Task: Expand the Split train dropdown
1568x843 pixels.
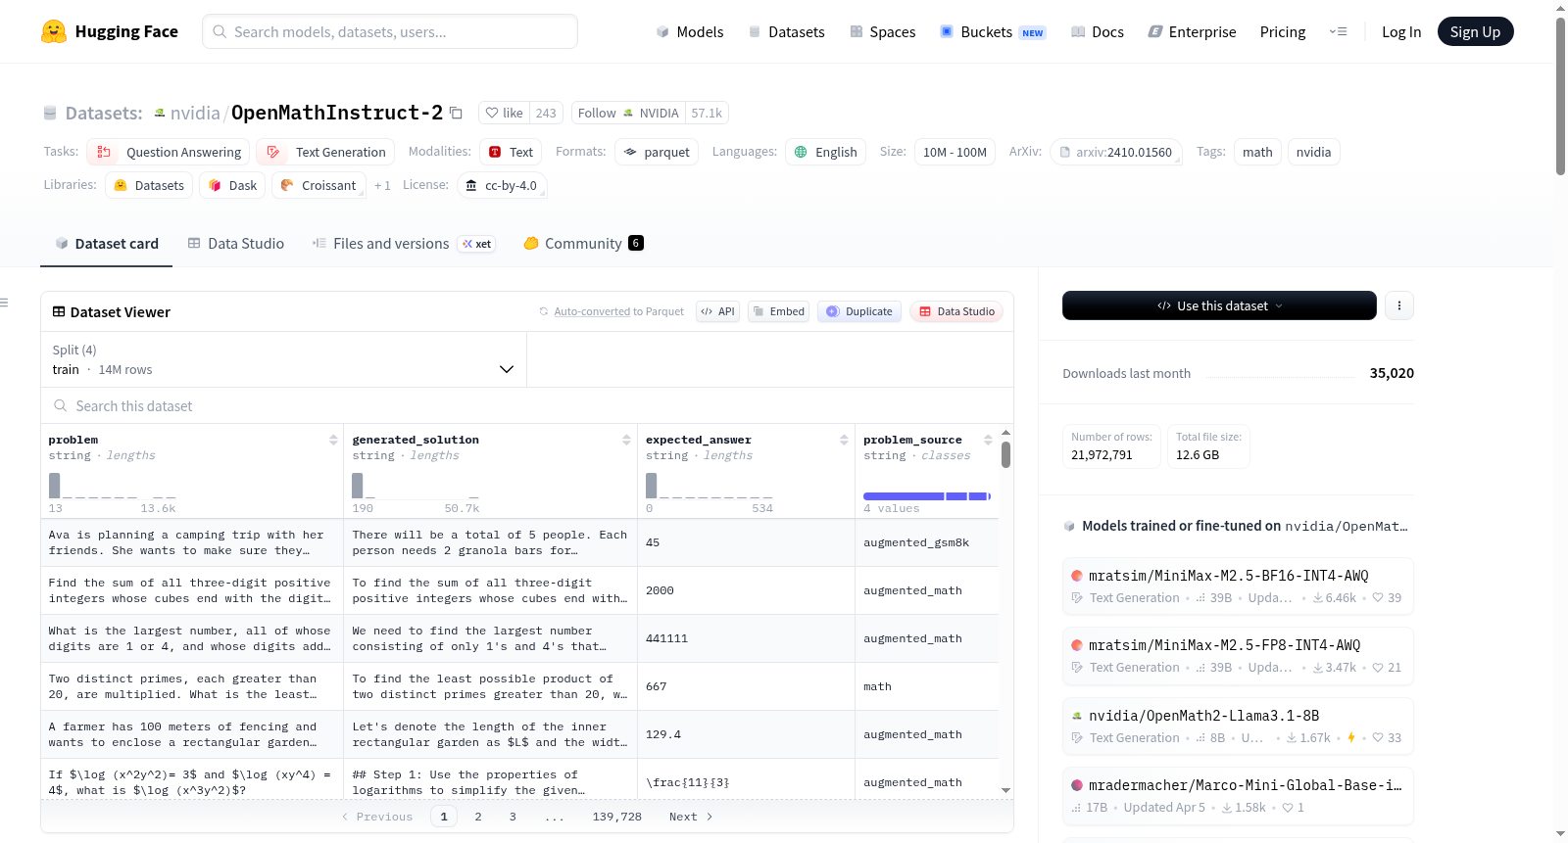Action: tap(283, 359)
